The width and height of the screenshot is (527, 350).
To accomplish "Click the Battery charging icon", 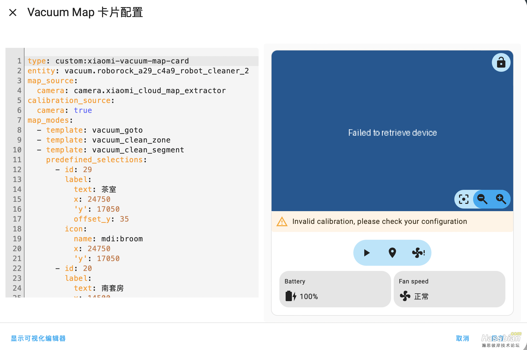I will point(291,296).
